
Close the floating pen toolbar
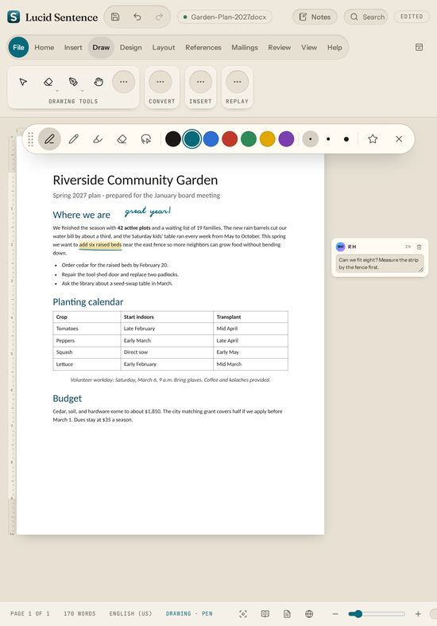click(x=399, y=139)
